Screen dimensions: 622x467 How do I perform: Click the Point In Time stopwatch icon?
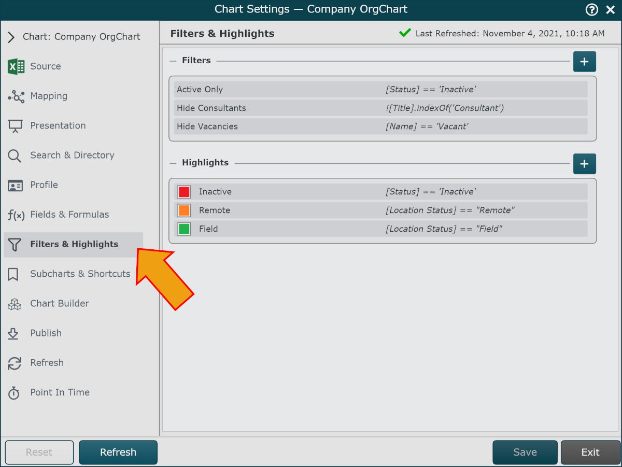coord(14,393)
